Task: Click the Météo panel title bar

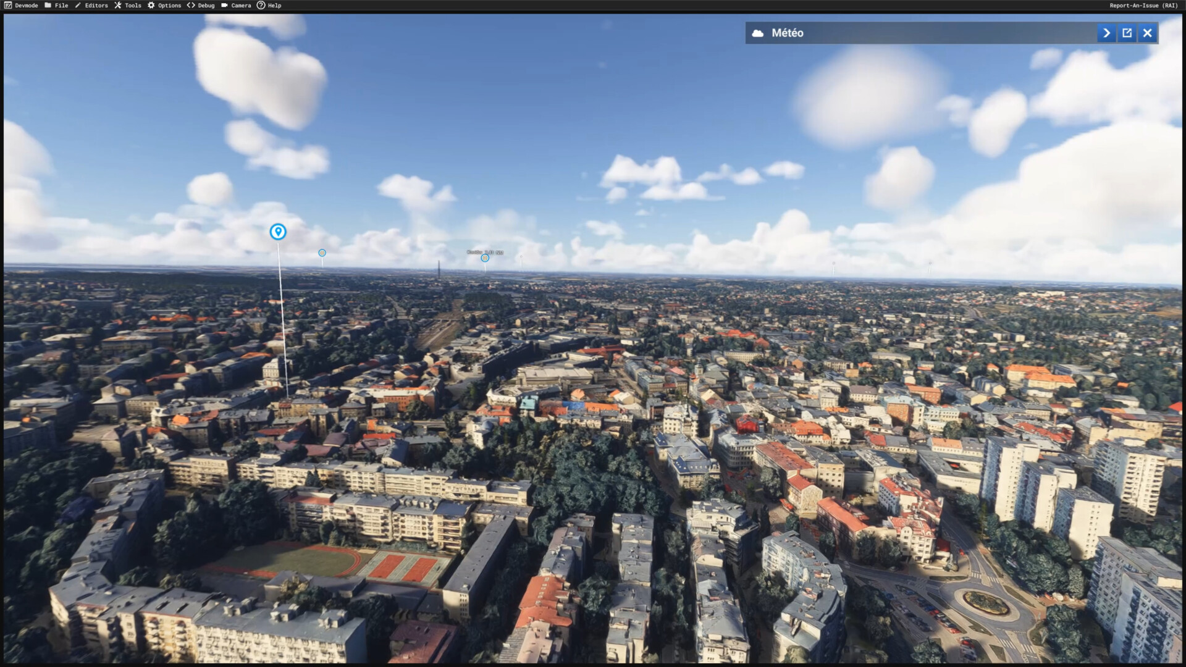Action: click(x=927, y=33)
